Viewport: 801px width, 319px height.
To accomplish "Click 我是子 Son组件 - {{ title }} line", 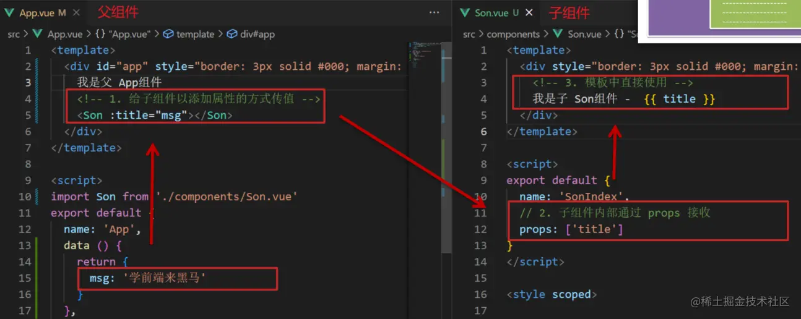I will point(624,99).
